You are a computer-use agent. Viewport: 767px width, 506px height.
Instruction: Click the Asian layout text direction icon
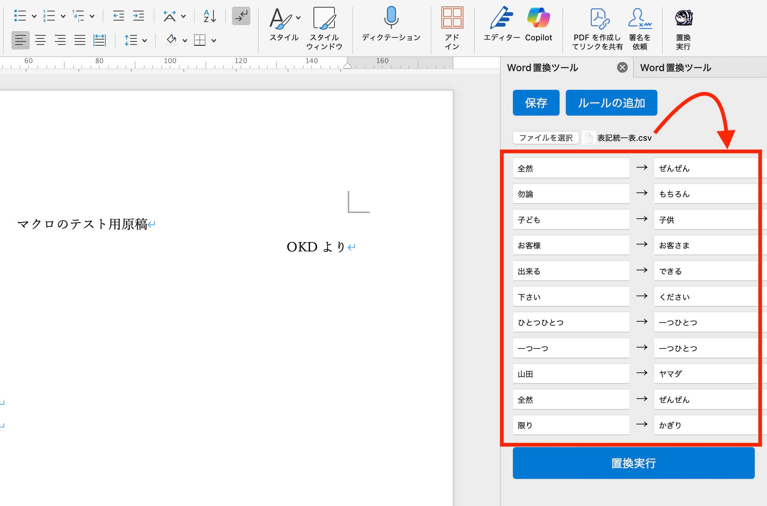[x=170, y=16]
